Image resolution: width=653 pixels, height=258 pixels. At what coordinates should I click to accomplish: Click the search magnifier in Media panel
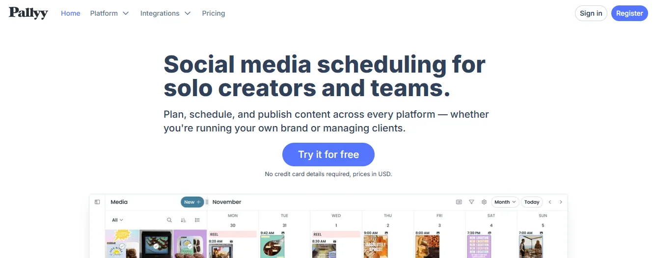coord(169,220)
